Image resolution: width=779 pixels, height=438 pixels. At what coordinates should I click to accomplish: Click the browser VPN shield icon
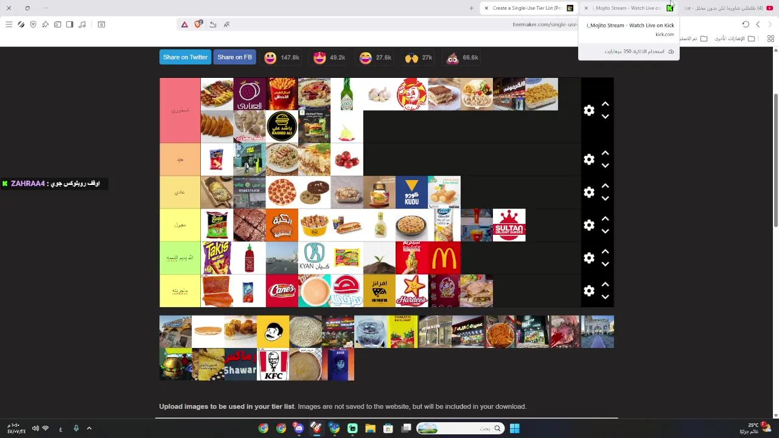click(33, 24)
